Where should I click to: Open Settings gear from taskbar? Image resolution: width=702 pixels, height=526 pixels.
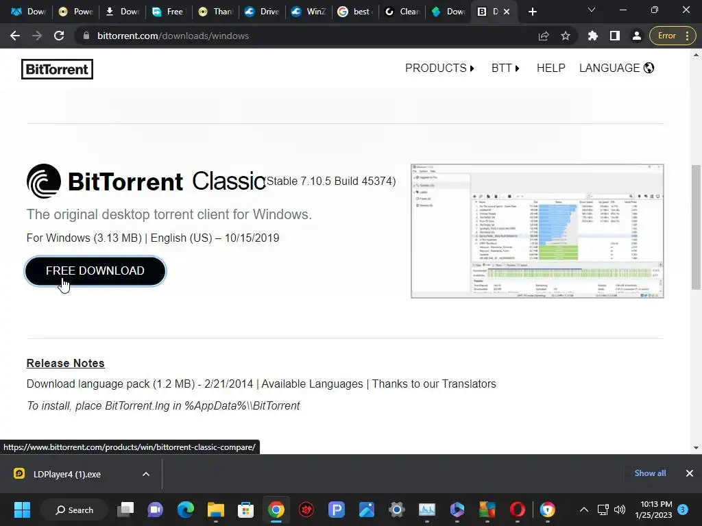coord(397,510)
